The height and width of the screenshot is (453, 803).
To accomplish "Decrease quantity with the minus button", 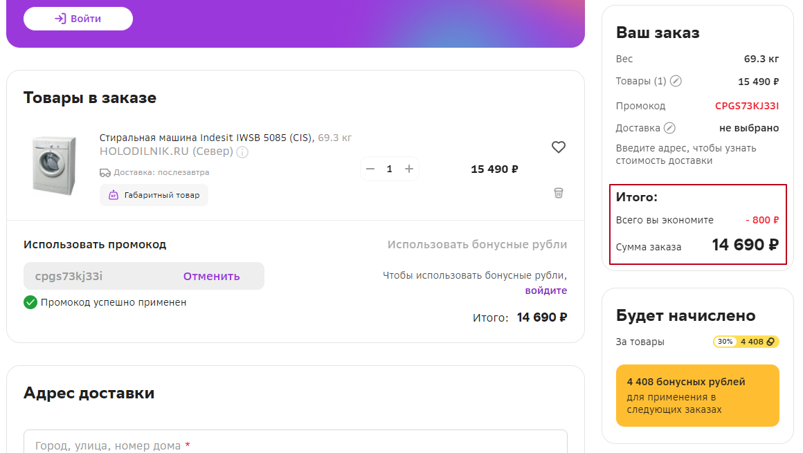I will point(370,169).
